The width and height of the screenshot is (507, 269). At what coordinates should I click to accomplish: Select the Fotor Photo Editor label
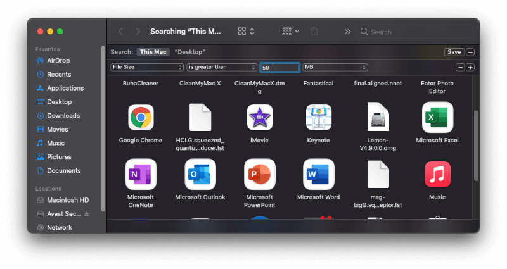tap(437, 87)
